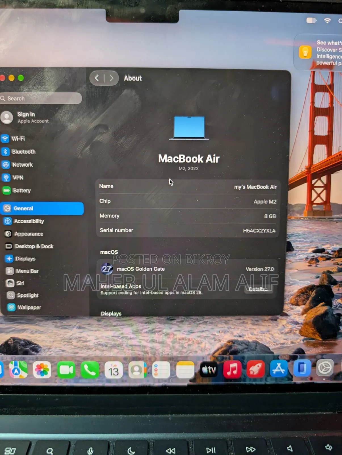Click Details button for Intel-based Apps

(258, 289)
